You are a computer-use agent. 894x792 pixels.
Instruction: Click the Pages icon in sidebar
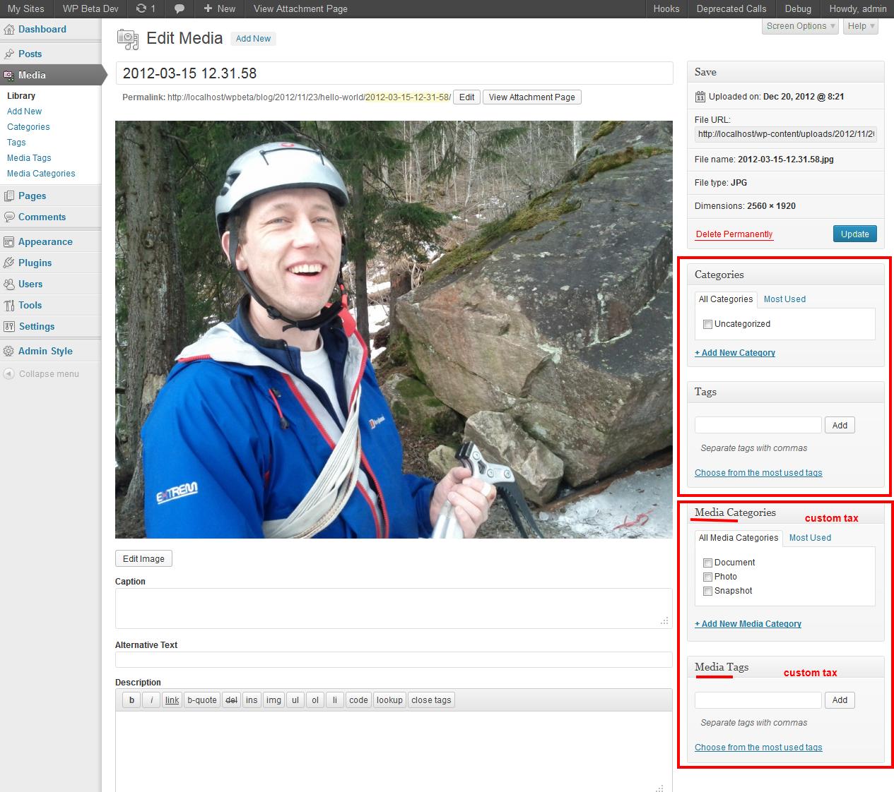click(8, 196)
